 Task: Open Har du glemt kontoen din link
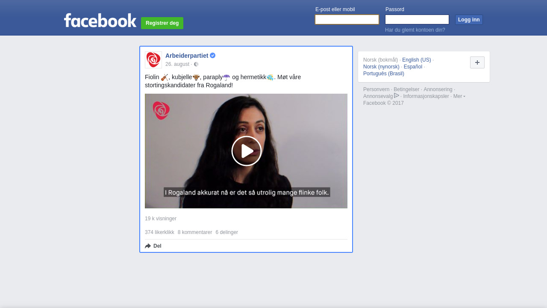415,30
